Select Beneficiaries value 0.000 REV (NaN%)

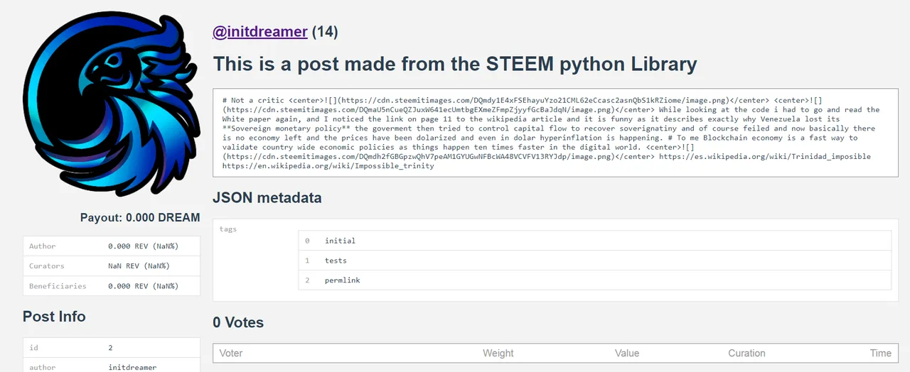tap(143, 286)
